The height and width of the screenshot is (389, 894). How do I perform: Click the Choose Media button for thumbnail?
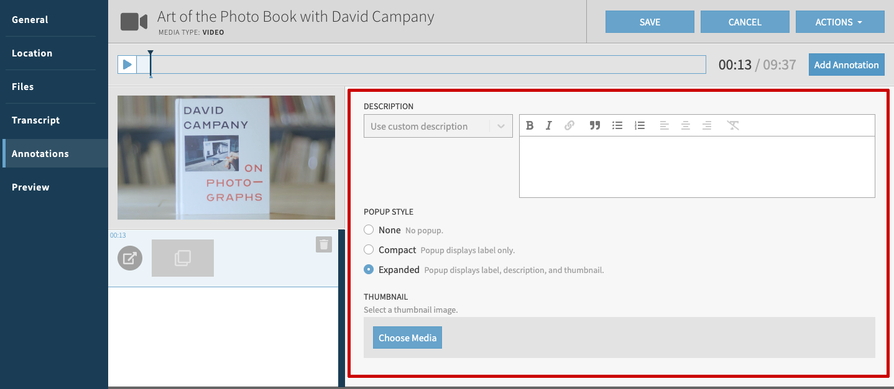[x=407, y=337]
